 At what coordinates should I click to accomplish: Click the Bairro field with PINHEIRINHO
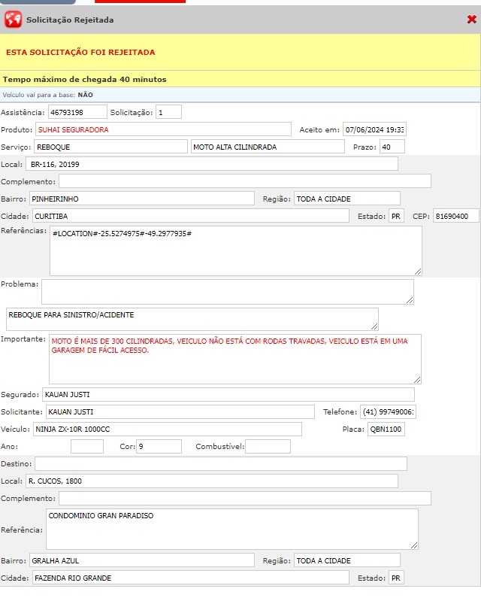141,199
